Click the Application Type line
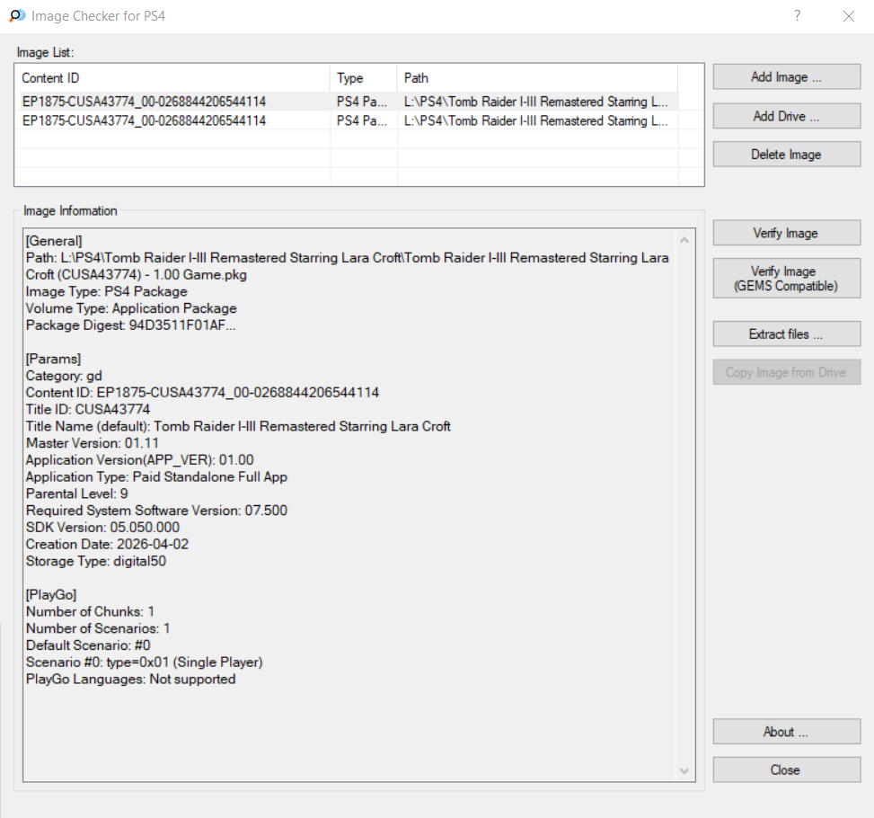874x818 pixels. pyautogui.click(x=156, y=477)
